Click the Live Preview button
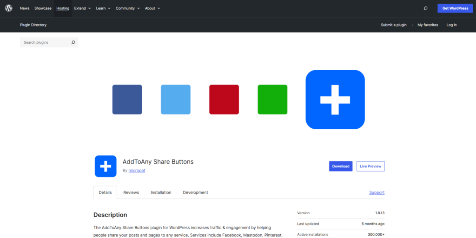The image size is (476, 238). (x=370, y=166)
